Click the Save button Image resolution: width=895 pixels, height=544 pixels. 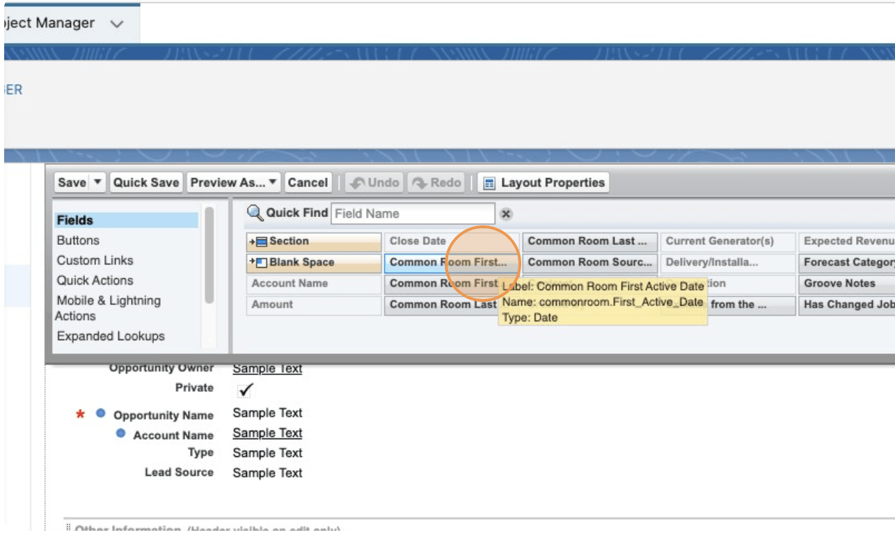pos(72,183)
